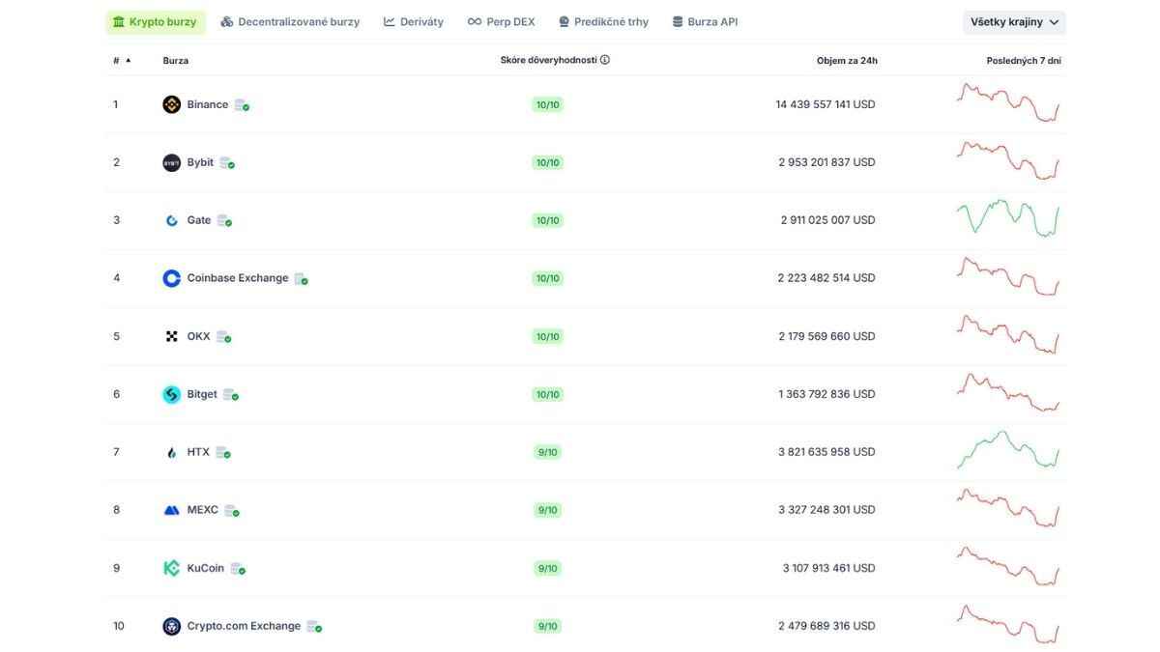Click the MEXC logo icon
Screen dimensions: 1160x652
171,510
